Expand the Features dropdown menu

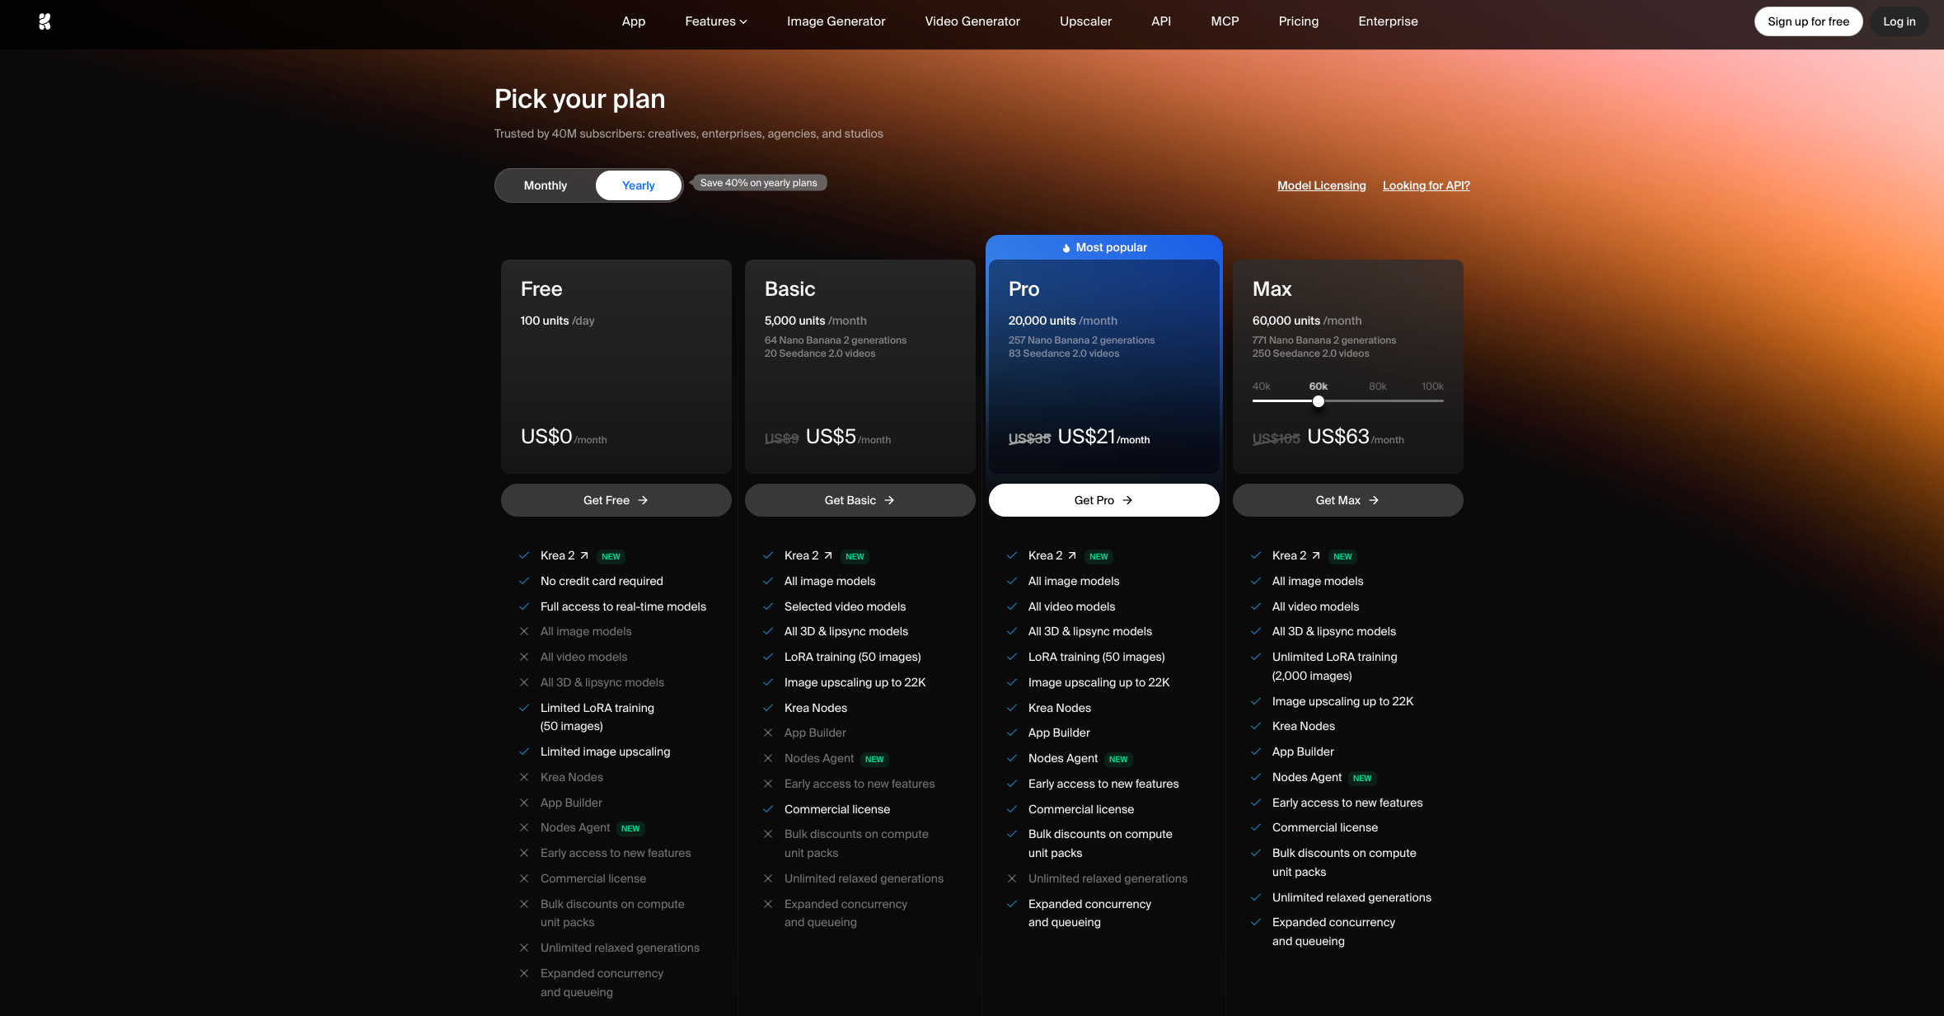coord(716,21)
